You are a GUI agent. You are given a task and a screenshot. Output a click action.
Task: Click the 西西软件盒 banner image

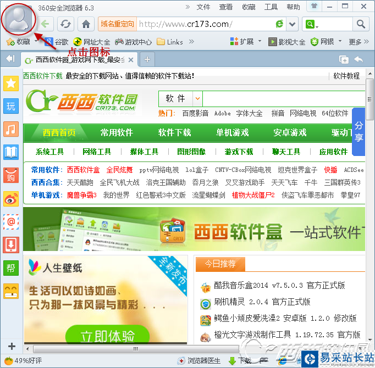point(194,229)
